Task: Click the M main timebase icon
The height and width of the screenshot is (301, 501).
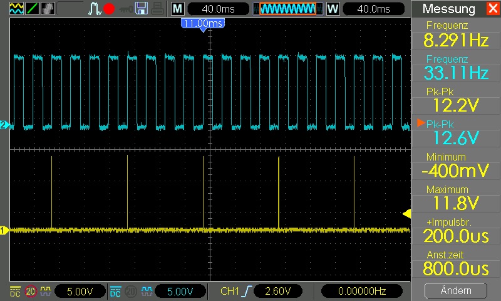Action: click(x=177, y=9)
